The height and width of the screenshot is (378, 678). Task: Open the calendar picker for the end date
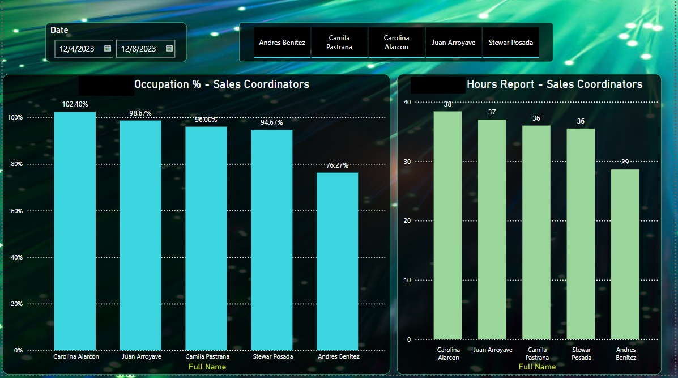pos(169,48)
